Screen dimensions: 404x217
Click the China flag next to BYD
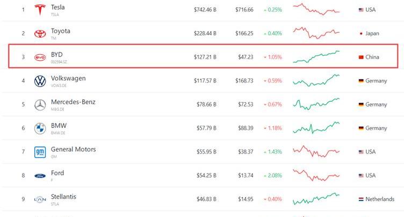[x=361, y=57]
